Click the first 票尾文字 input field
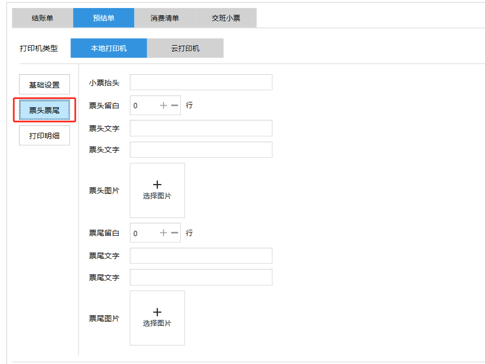This screenshot has height=364, width=485. pos(201,256)
